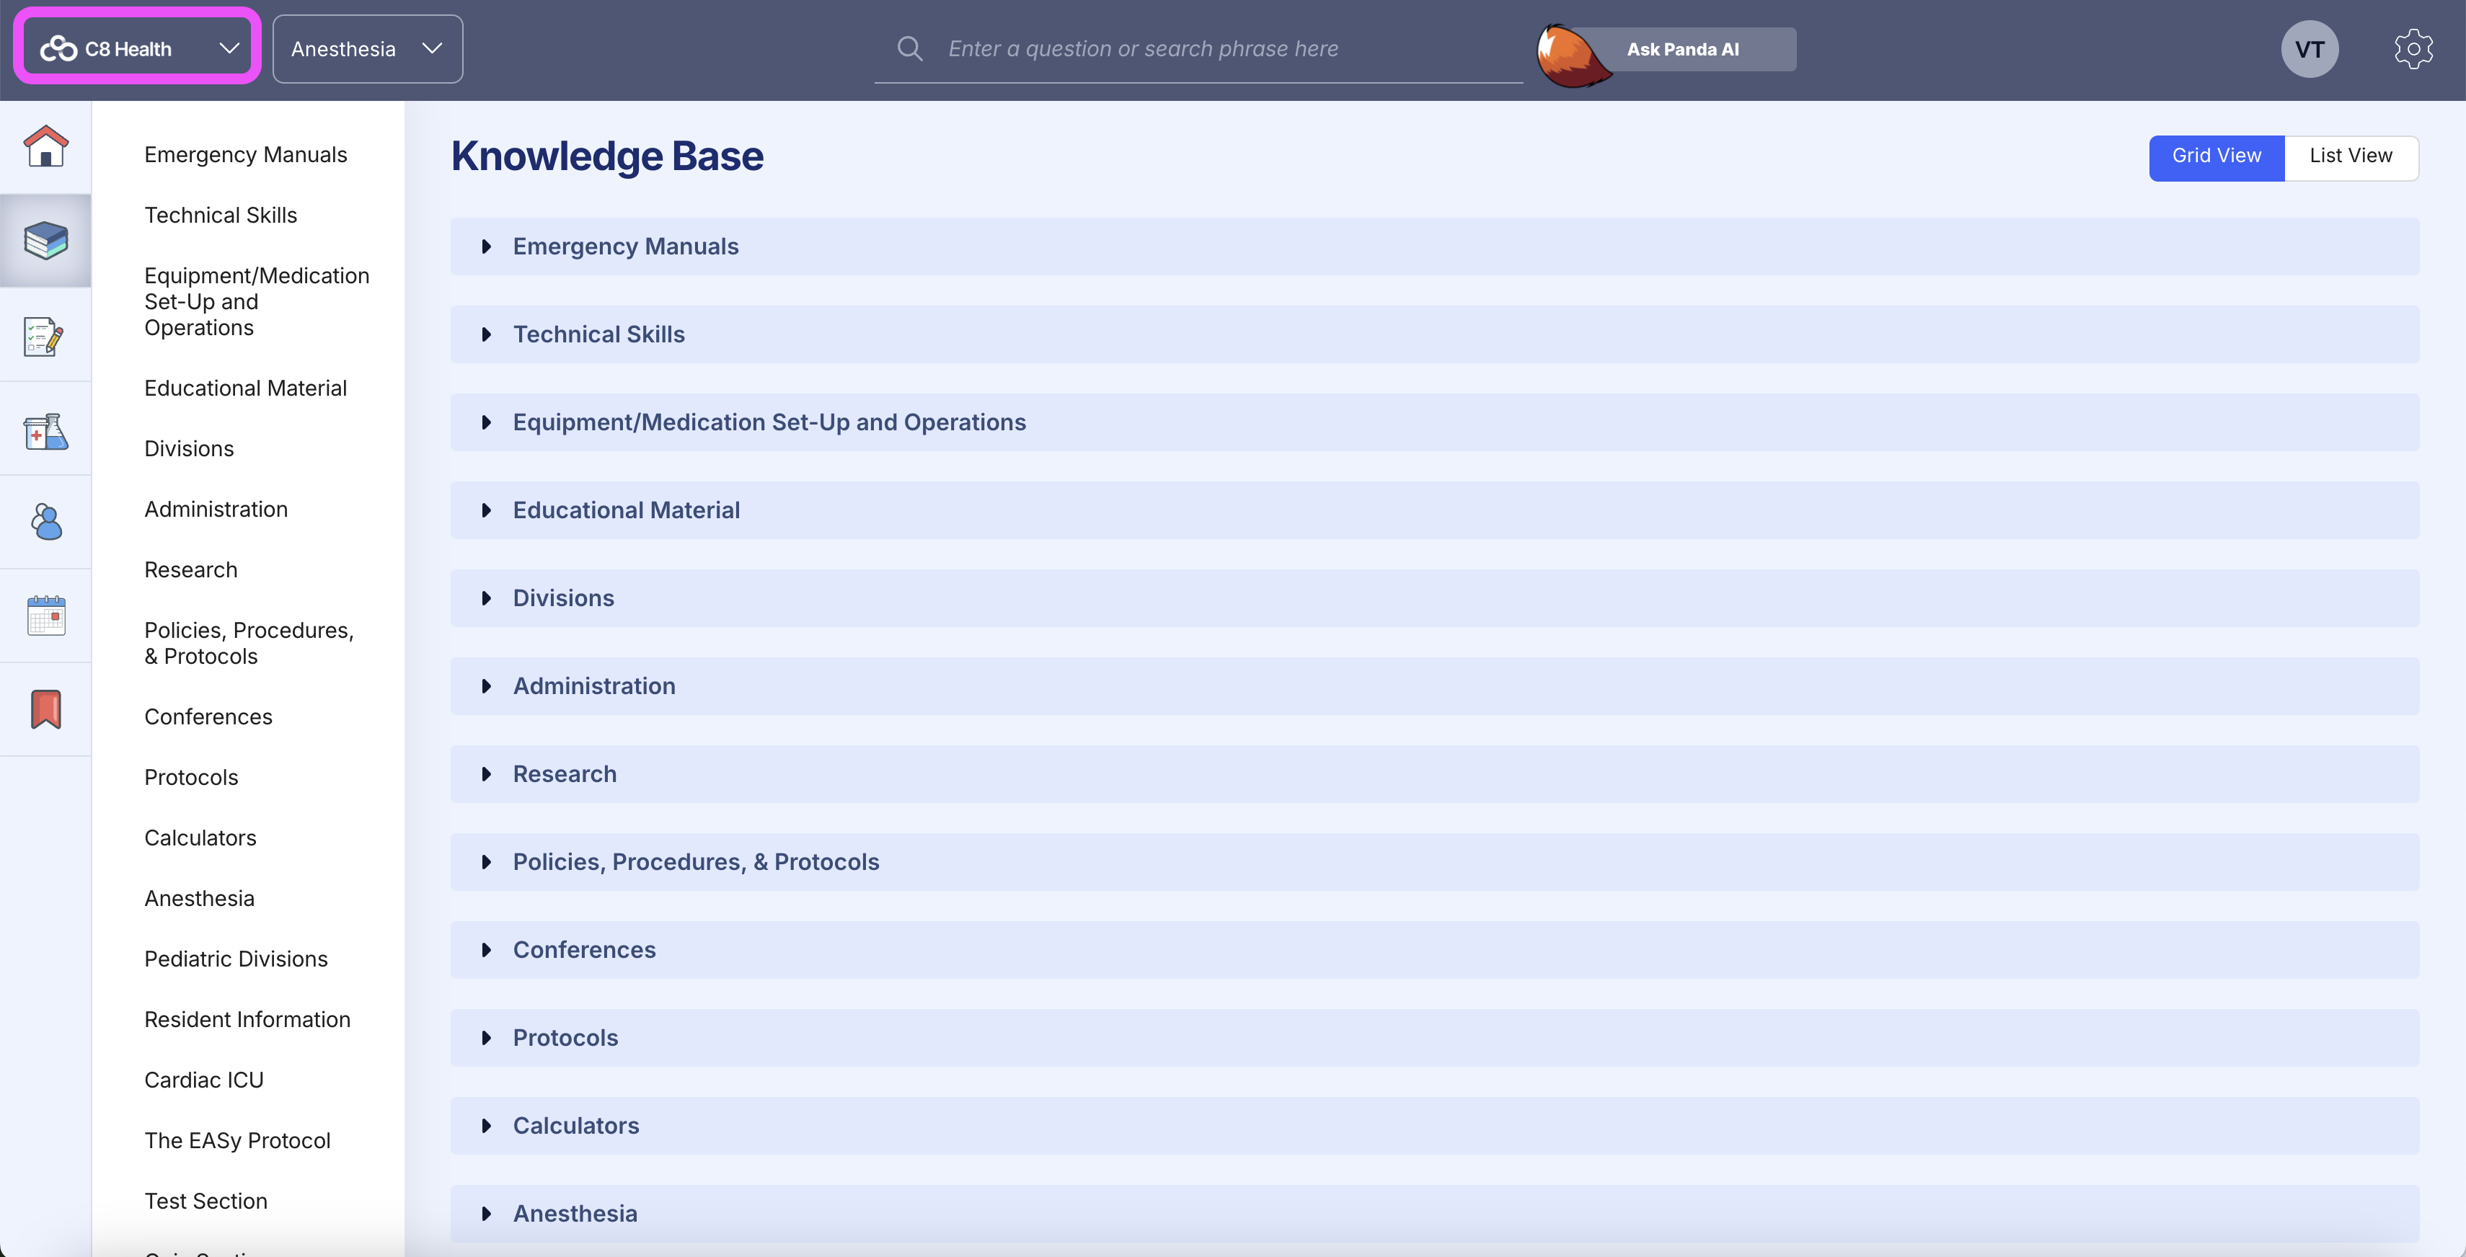Screen dimensions: 2466x1257
Task: Expand Policies, Procedures, & Protocols arrow
Action: click(486, 863)
